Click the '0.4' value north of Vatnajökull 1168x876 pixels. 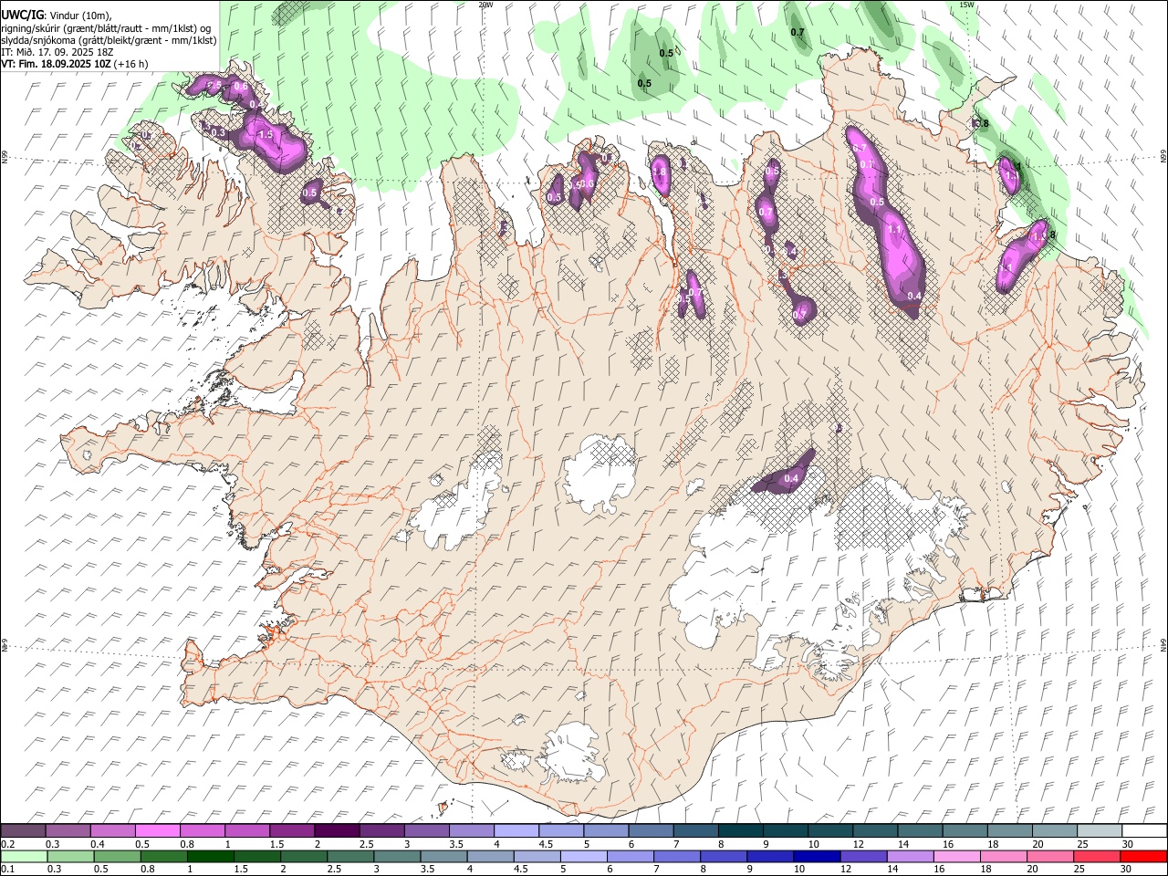(791, 478)
